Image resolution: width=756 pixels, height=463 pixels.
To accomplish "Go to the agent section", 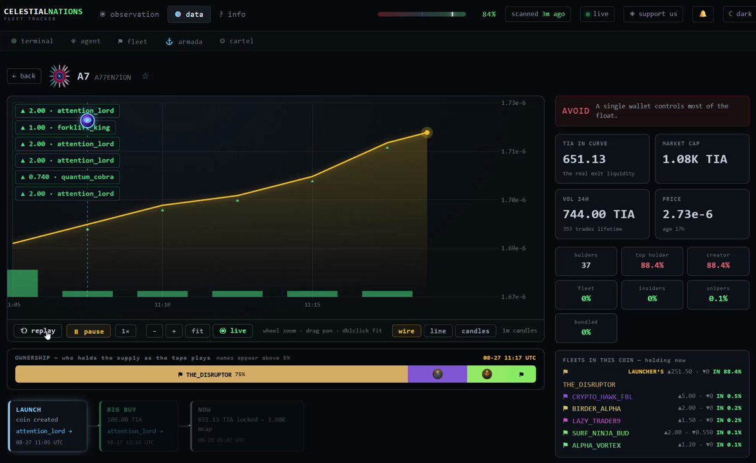I will [x=86, y=41].
